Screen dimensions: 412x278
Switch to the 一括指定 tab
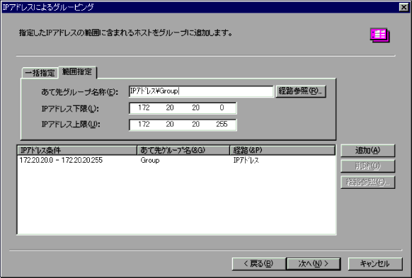(40, 73)
